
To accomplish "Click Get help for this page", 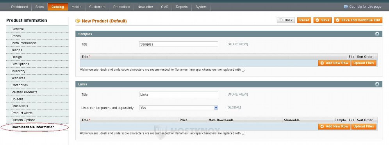I will [x=365, y=7].
